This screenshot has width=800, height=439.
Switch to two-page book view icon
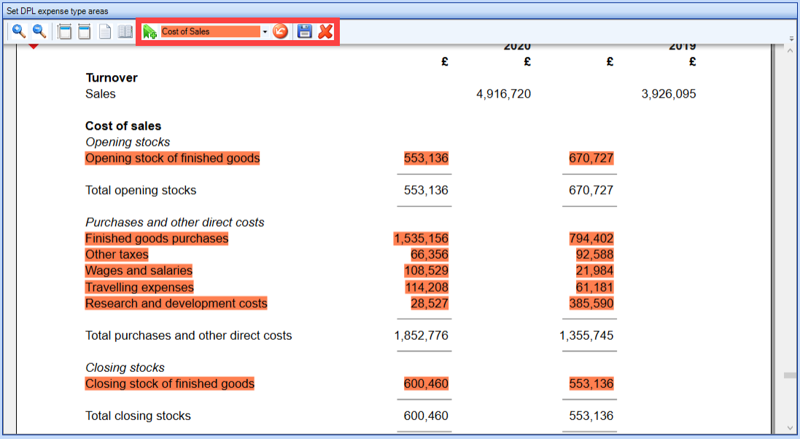[x=125, y=31]
